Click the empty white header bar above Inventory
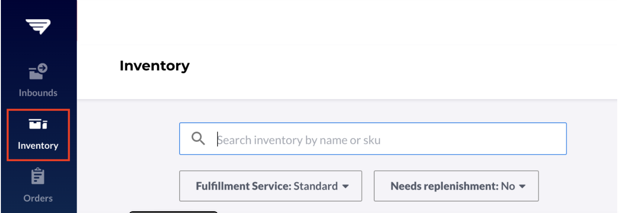 point(348,22)
